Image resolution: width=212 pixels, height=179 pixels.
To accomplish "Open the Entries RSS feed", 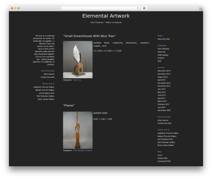I will click(x=162, y=158).
